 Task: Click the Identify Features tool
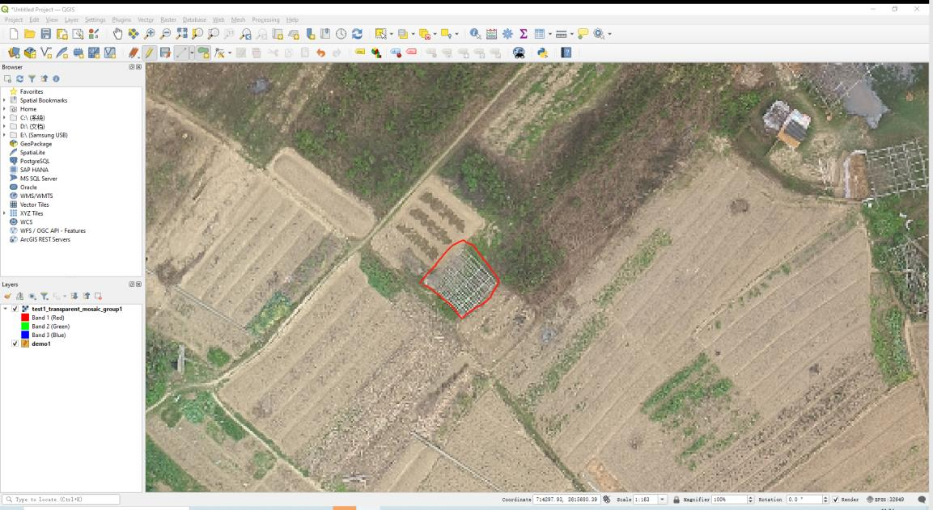coord(475,34)
